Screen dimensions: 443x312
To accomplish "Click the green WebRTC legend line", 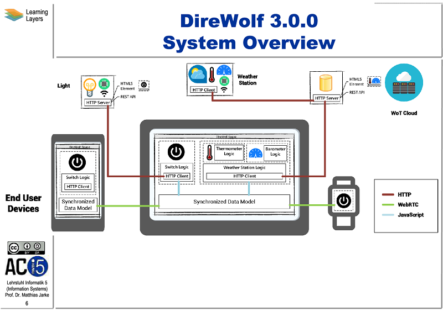I will (388, 205).
